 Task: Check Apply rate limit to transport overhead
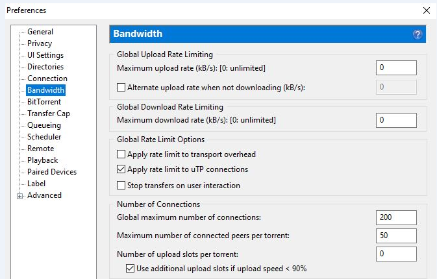[121, 154]
